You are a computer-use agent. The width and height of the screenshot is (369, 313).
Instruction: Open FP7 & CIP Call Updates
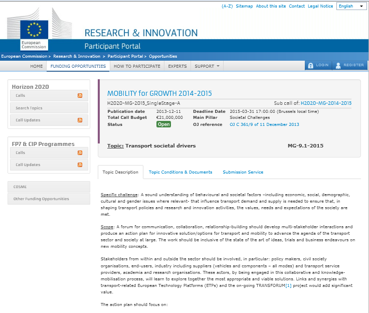49,165
